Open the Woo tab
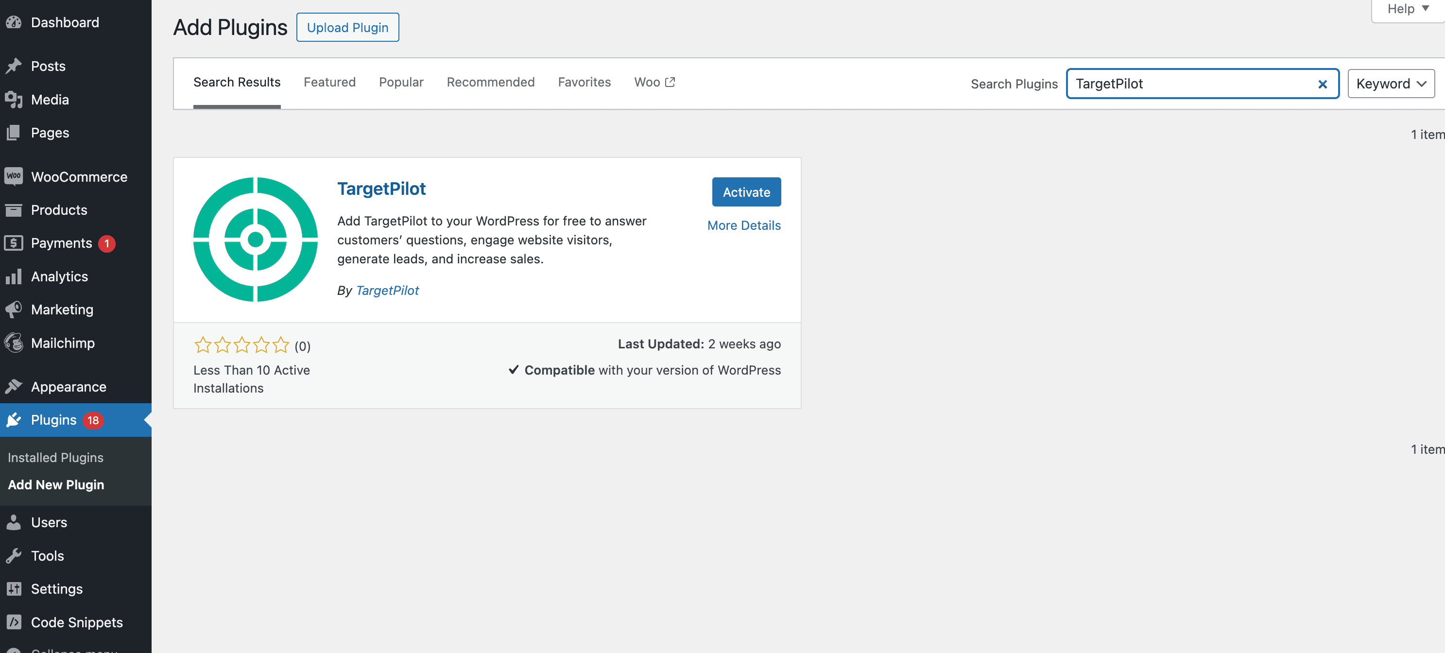Image resolution: width=1445 pixels, height=653 pixels. [x=654, y=83]
